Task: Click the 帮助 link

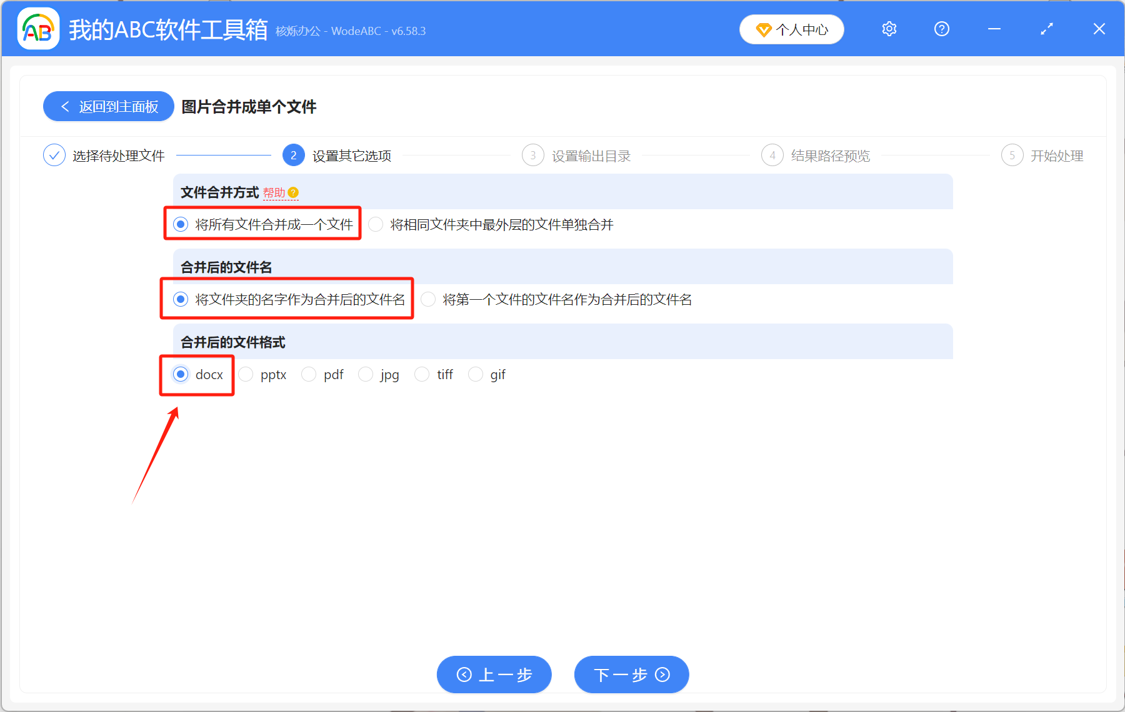Action: click(274, 192)
